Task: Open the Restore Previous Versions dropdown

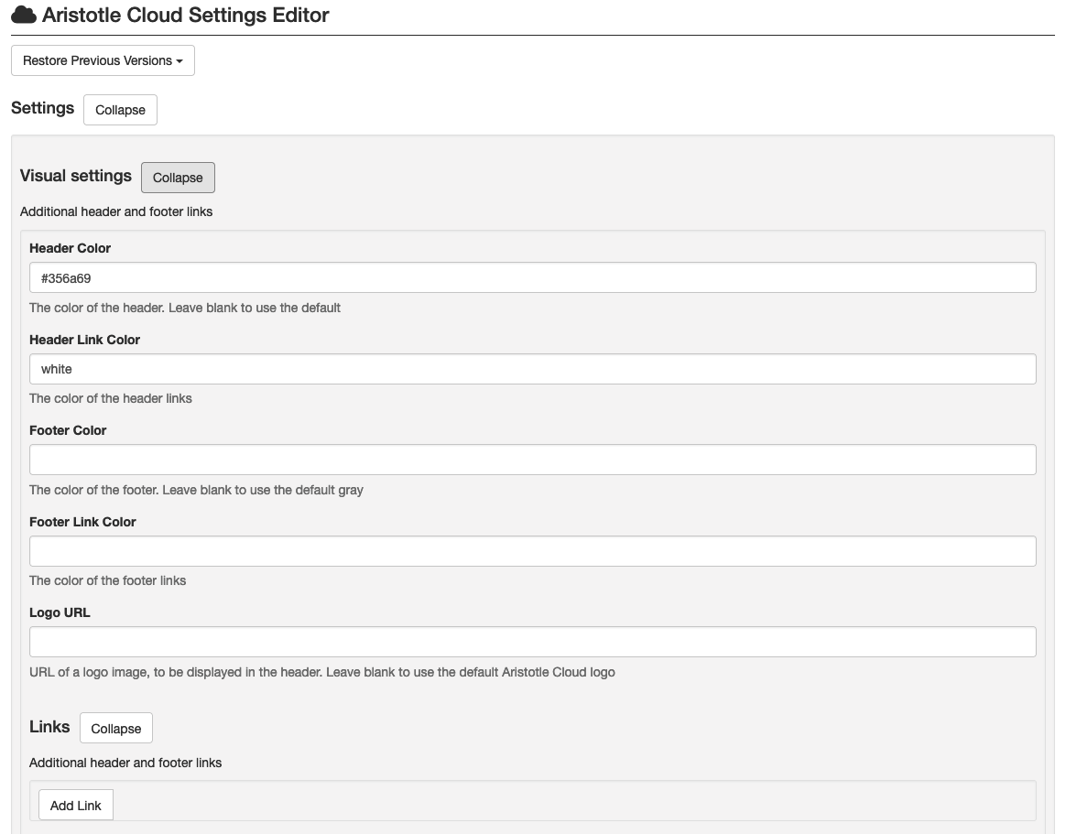Action: click(103, 60)
